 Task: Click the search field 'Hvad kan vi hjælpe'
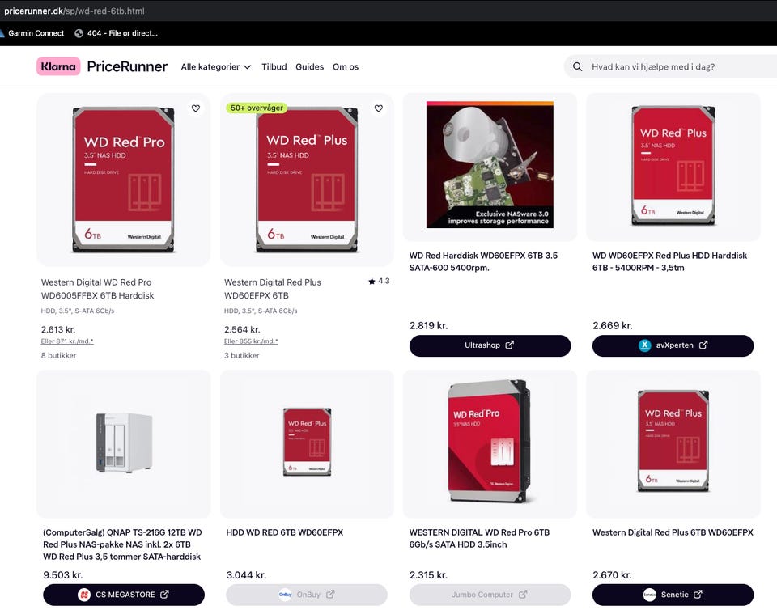coord(670,67)
